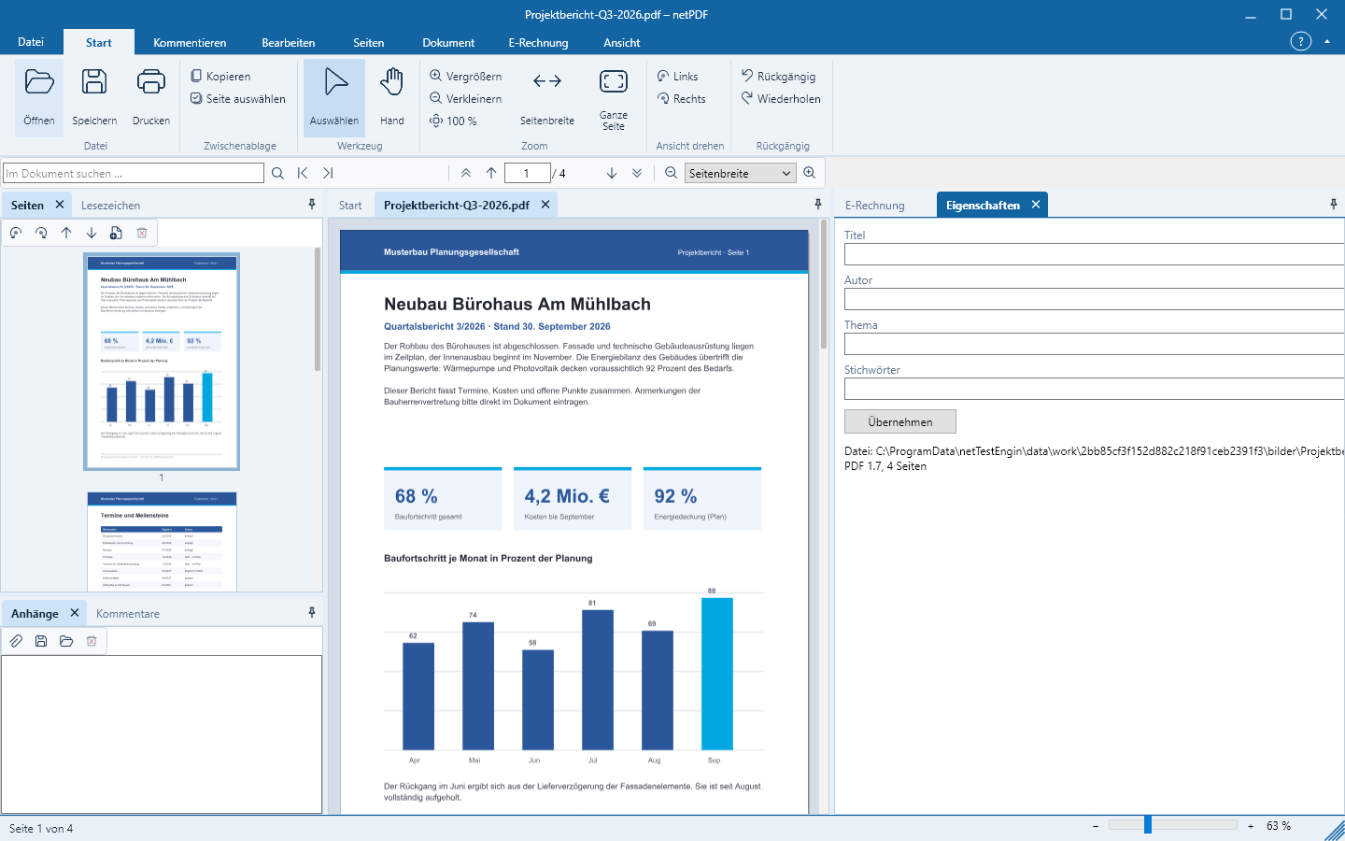Select the Hand tool
This screenshot has width=1345, height=841.
392,97
